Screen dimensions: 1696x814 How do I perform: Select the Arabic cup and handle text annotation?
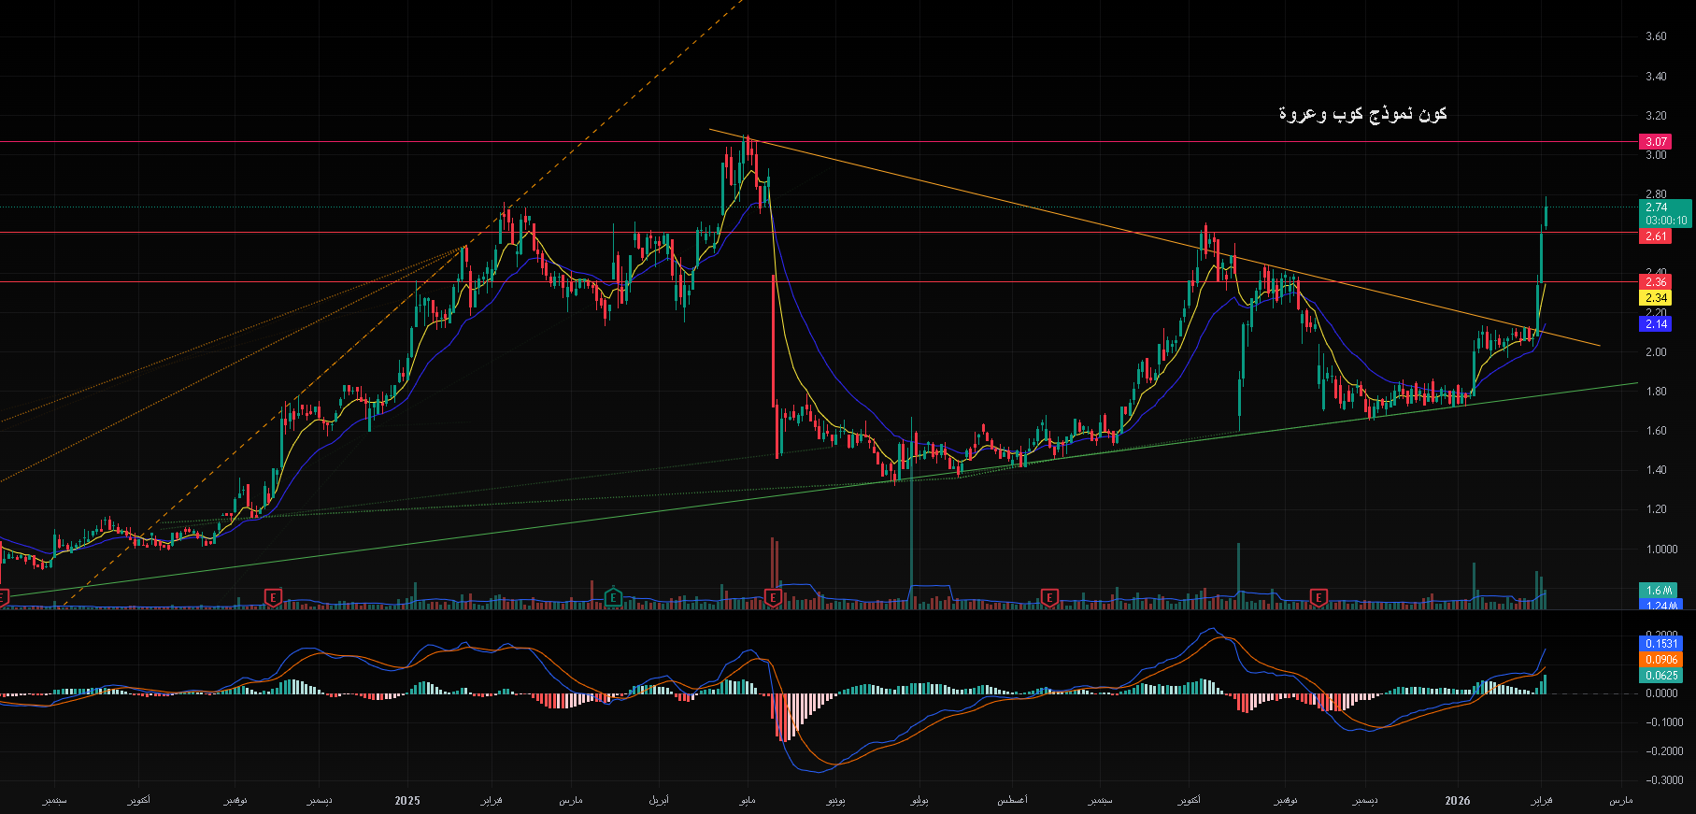click(1362, 114)
